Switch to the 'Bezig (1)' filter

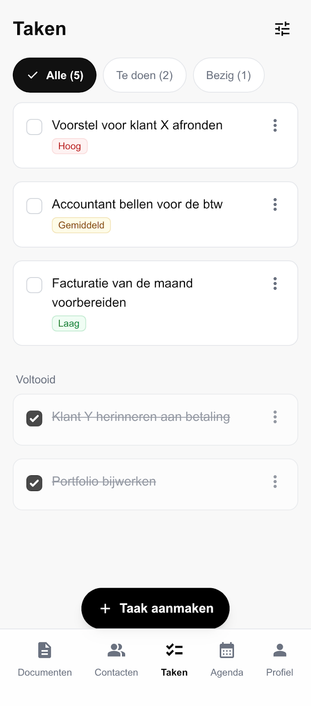tap(229, 75)
